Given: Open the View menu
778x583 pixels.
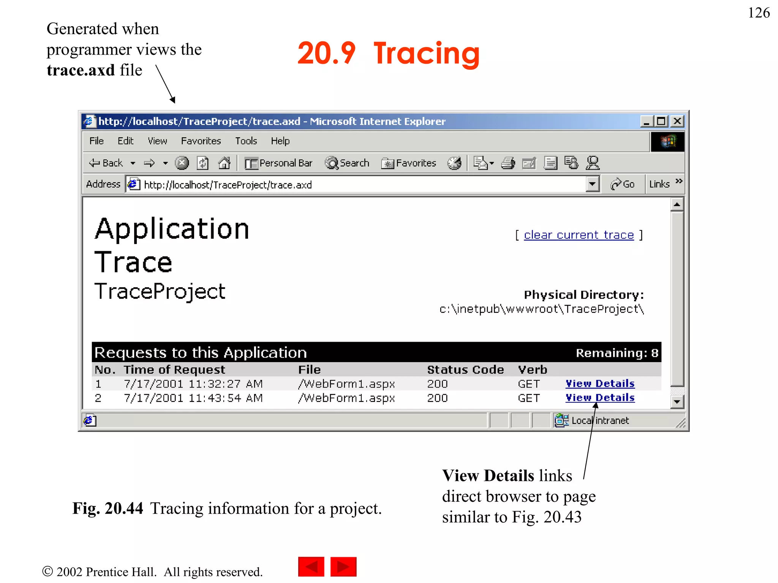Looking at the screenshot, I should (157, 141).
